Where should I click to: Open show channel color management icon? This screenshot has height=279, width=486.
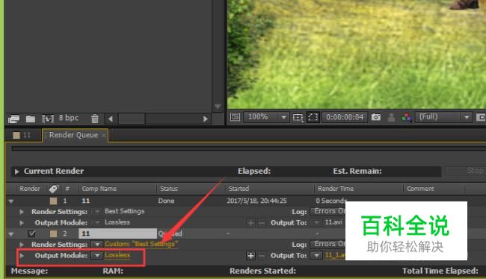click(406, 117)
